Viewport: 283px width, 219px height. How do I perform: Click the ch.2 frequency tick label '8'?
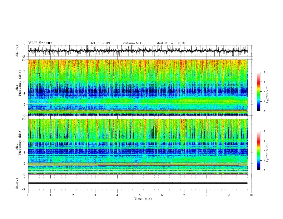(25, 130)
